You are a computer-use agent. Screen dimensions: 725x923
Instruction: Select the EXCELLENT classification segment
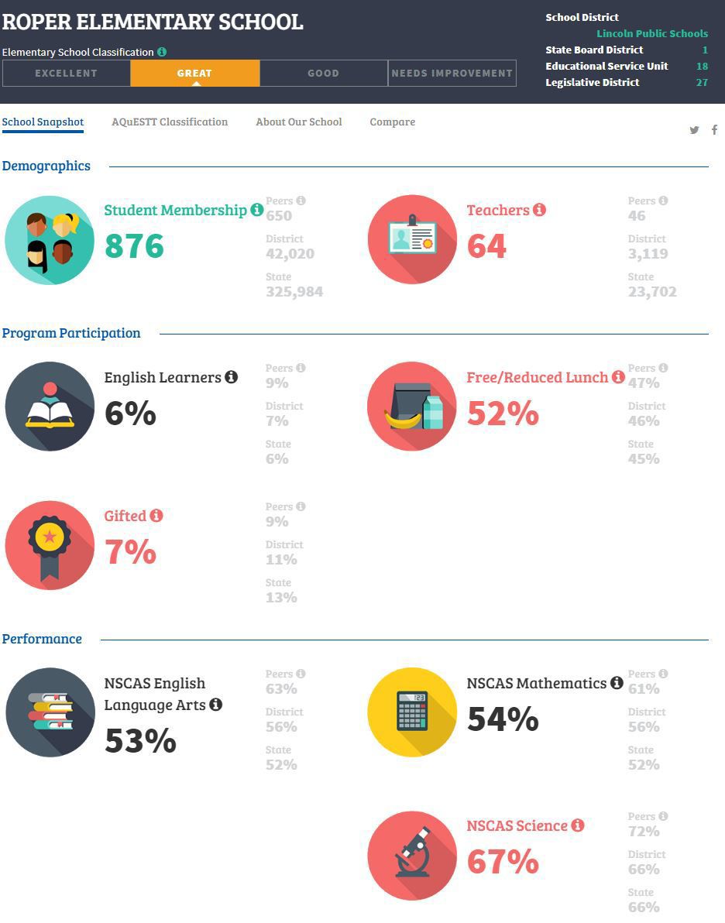[66, 73]
